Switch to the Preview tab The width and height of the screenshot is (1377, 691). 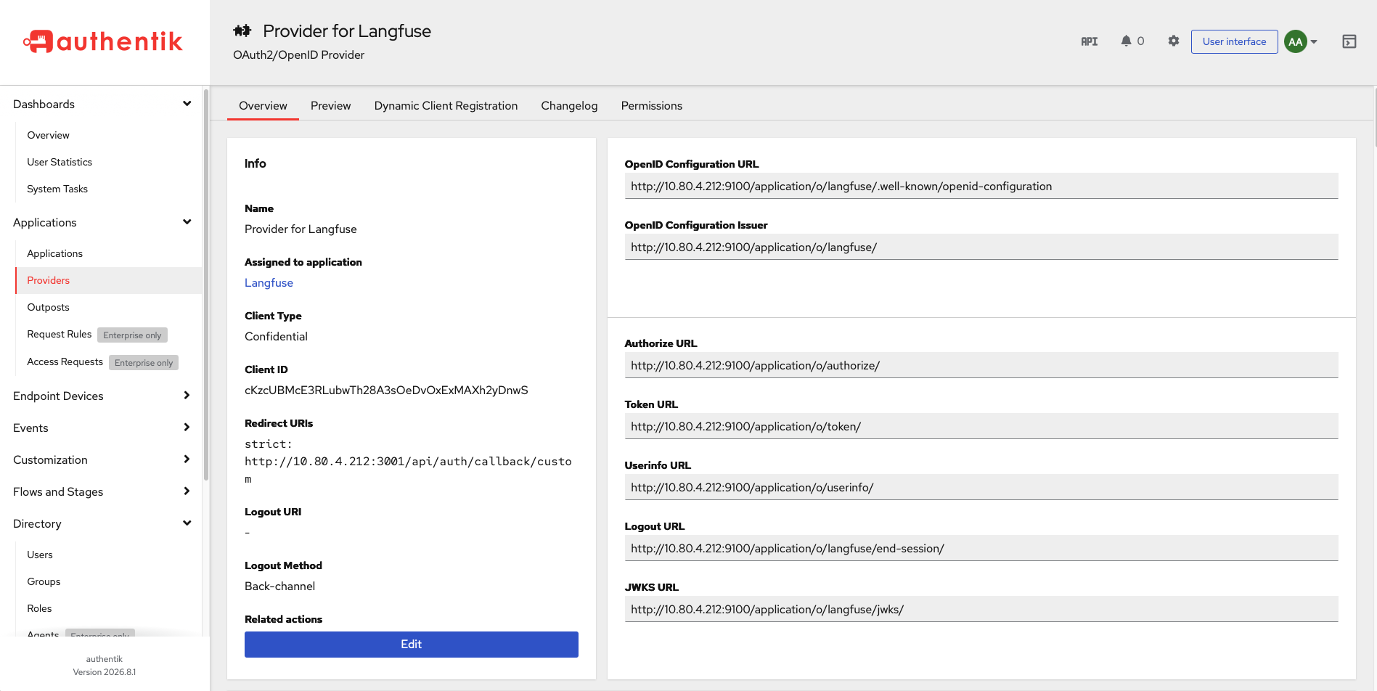(x=330, y=106)
